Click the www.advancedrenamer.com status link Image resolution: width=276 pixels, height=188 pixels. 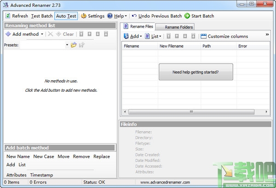(x=165, y=182)
